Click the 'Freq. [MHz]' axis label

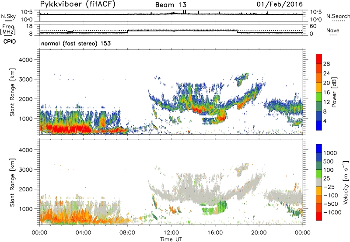click(8, 29)
